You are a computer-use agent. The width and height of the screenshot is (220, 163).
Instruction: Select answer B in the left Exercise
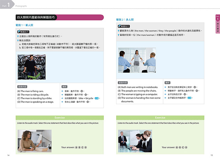click(x=80, y=147)
